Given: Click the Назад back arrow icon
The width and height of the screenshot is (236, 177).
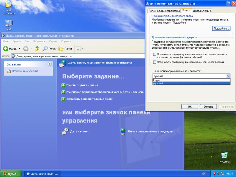Looking at the screenshot, I should pos(6,49).
